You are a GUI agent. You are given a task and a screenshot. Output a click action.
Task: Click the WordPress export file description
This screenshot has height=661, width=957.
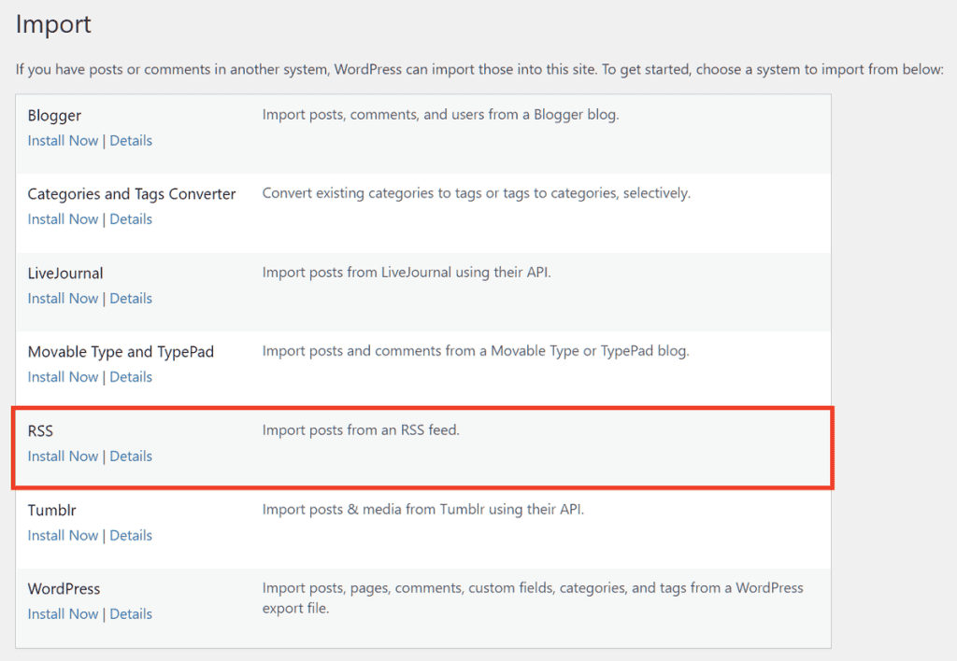click(x=533, y=598)
